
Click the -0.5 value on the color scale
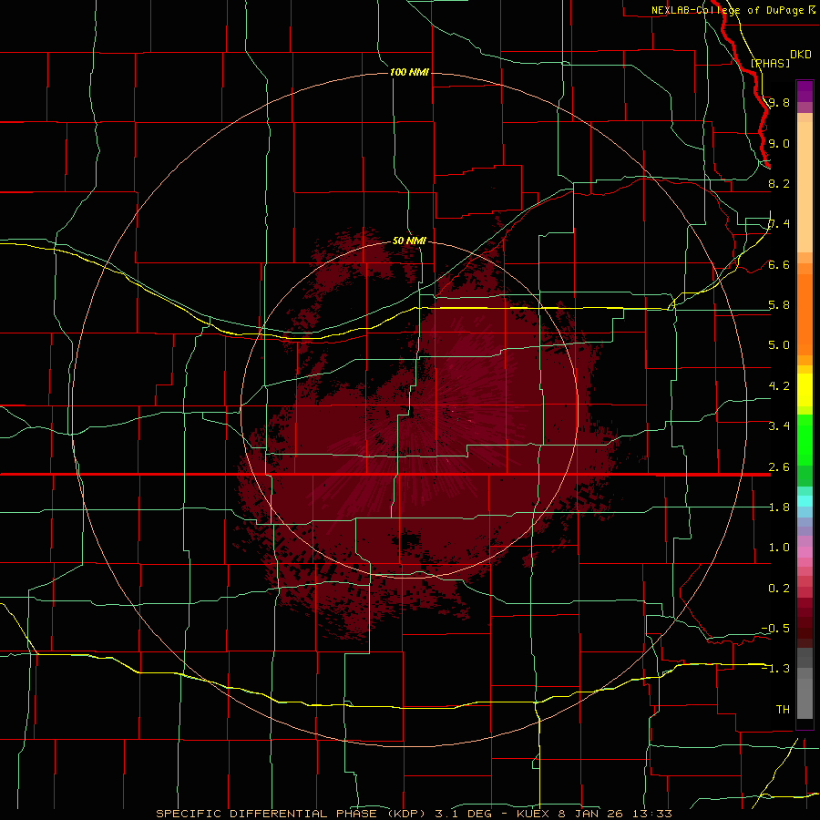pos(775,629)
